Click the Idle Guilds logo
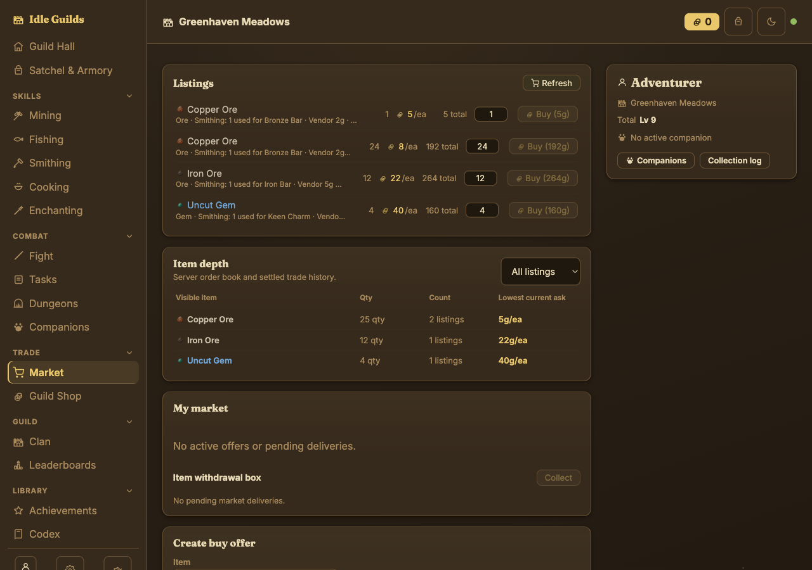 pos(48,19)
